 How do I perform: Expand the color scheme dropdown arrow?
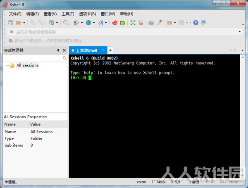point(82,23)
